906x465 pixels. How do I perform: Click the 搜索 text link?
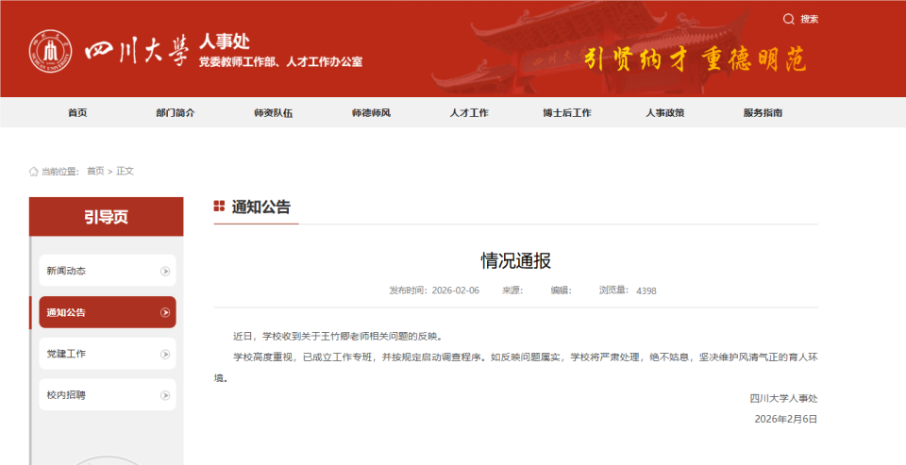810,19
